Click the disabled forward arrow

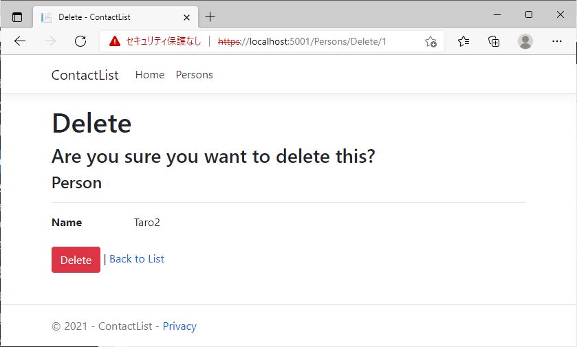click(50, 41)
